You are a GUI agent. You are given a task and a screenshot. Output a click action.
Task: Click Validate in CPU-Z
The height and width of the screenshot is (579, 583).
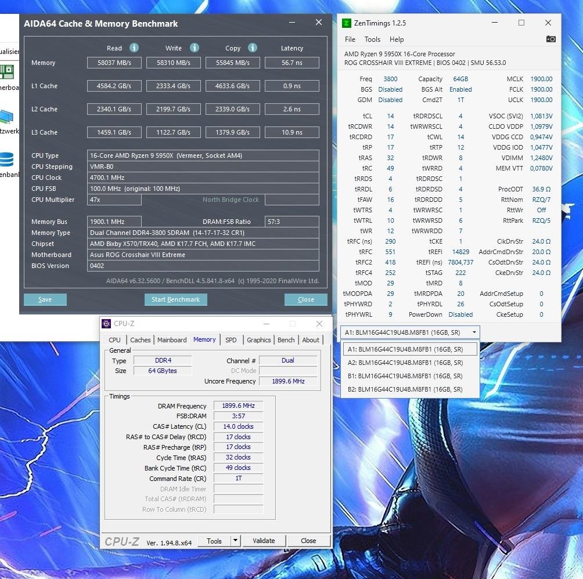(264, 541)
